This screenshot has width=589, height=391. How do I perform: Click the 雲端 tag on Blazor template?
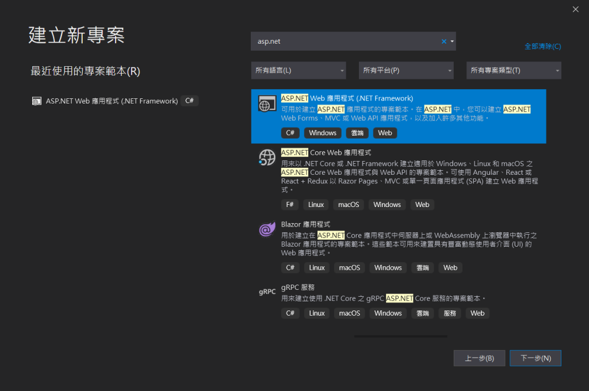423,268
